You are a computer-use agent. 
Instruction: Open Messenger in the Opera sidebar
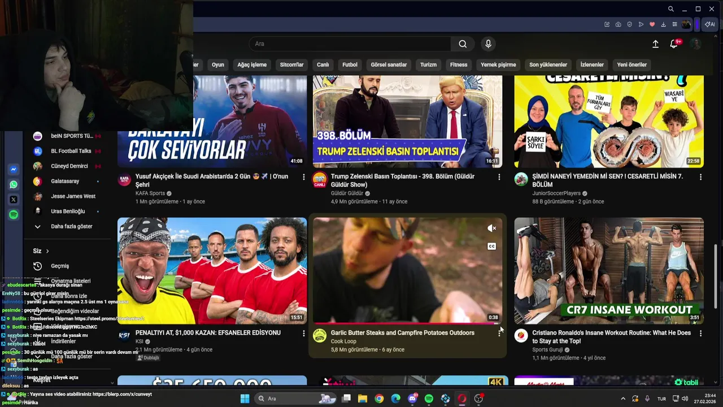tap(14, 170)
